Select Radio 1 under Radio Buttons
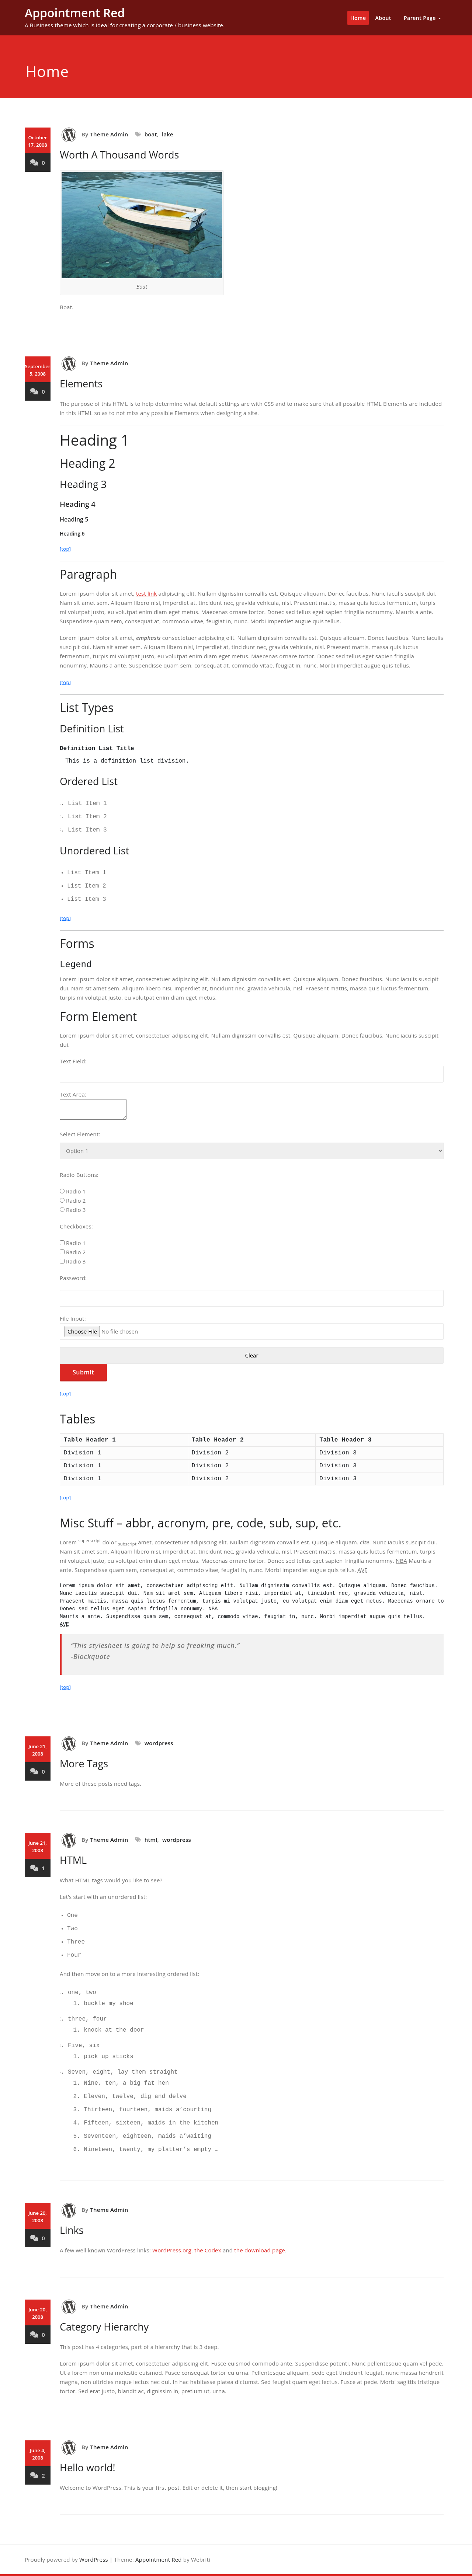The height and width of the screenshot is (2576, 472). click(62, 1191)
